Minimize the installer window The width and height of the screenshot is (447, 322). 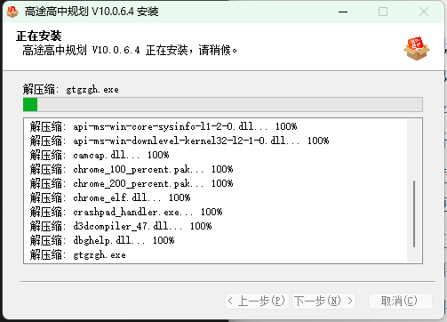pyautogui.click(x=343, y=12)
